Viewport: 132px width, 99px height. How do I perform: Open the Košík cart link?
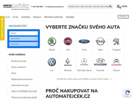[125, 6]
